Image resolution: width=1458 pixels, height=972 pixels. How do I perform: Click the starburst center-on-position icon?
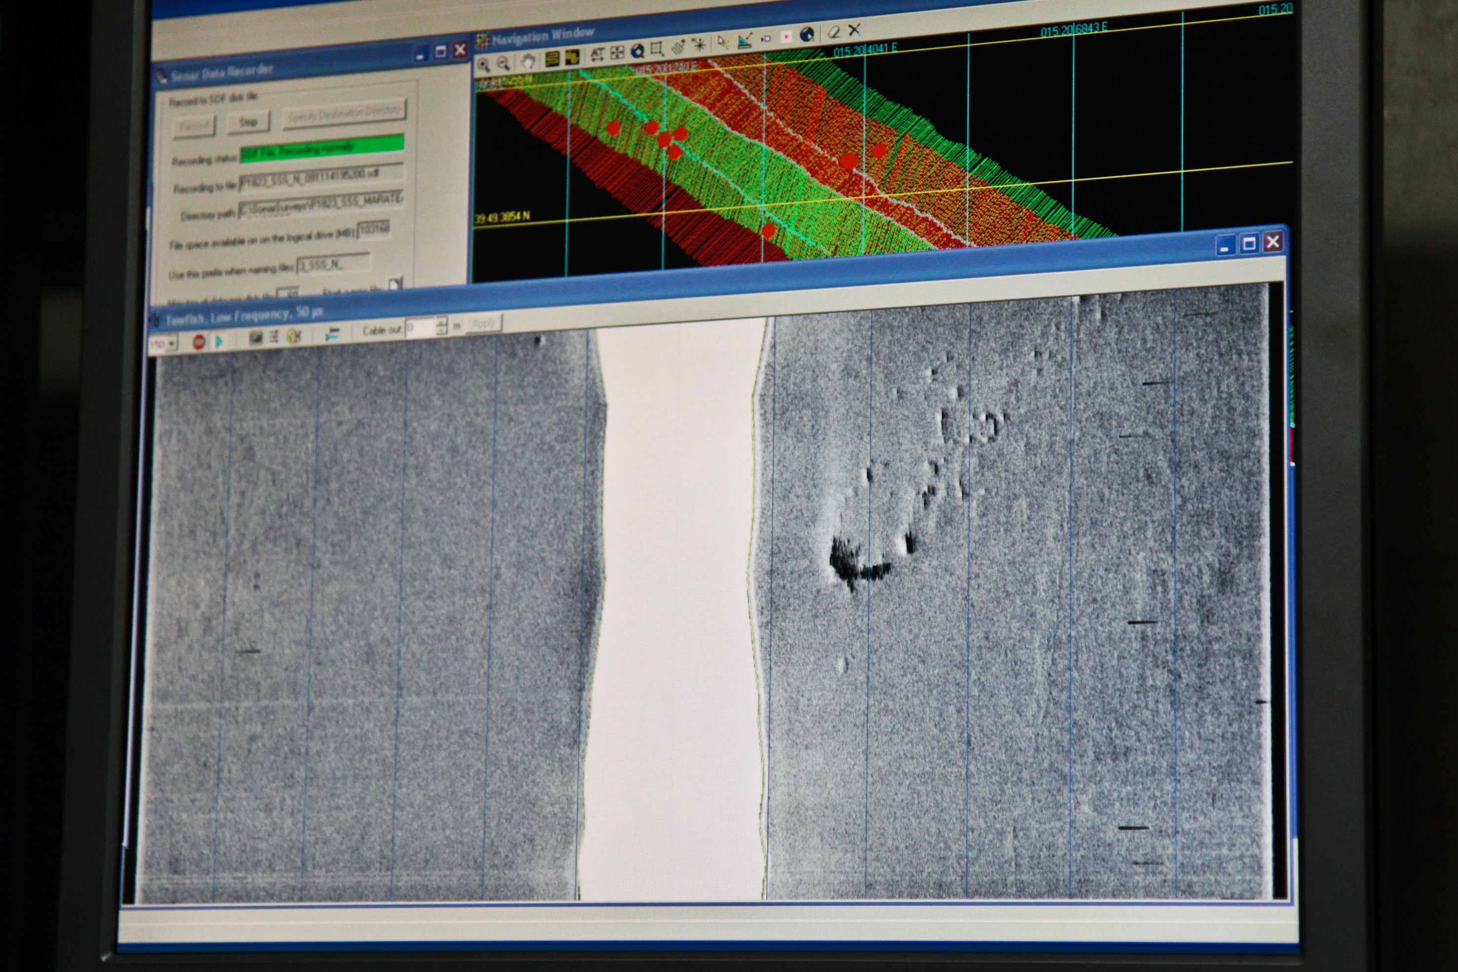(699, 45)
